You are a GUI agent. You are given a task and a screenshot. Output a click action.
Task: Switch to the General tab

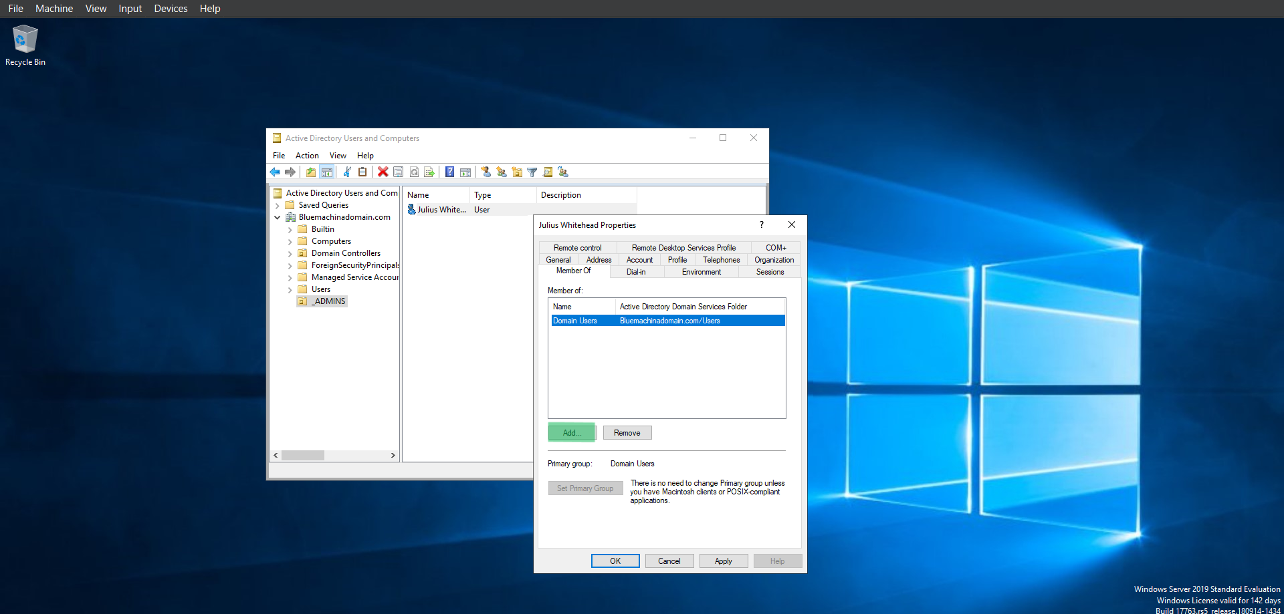point(558,260)
